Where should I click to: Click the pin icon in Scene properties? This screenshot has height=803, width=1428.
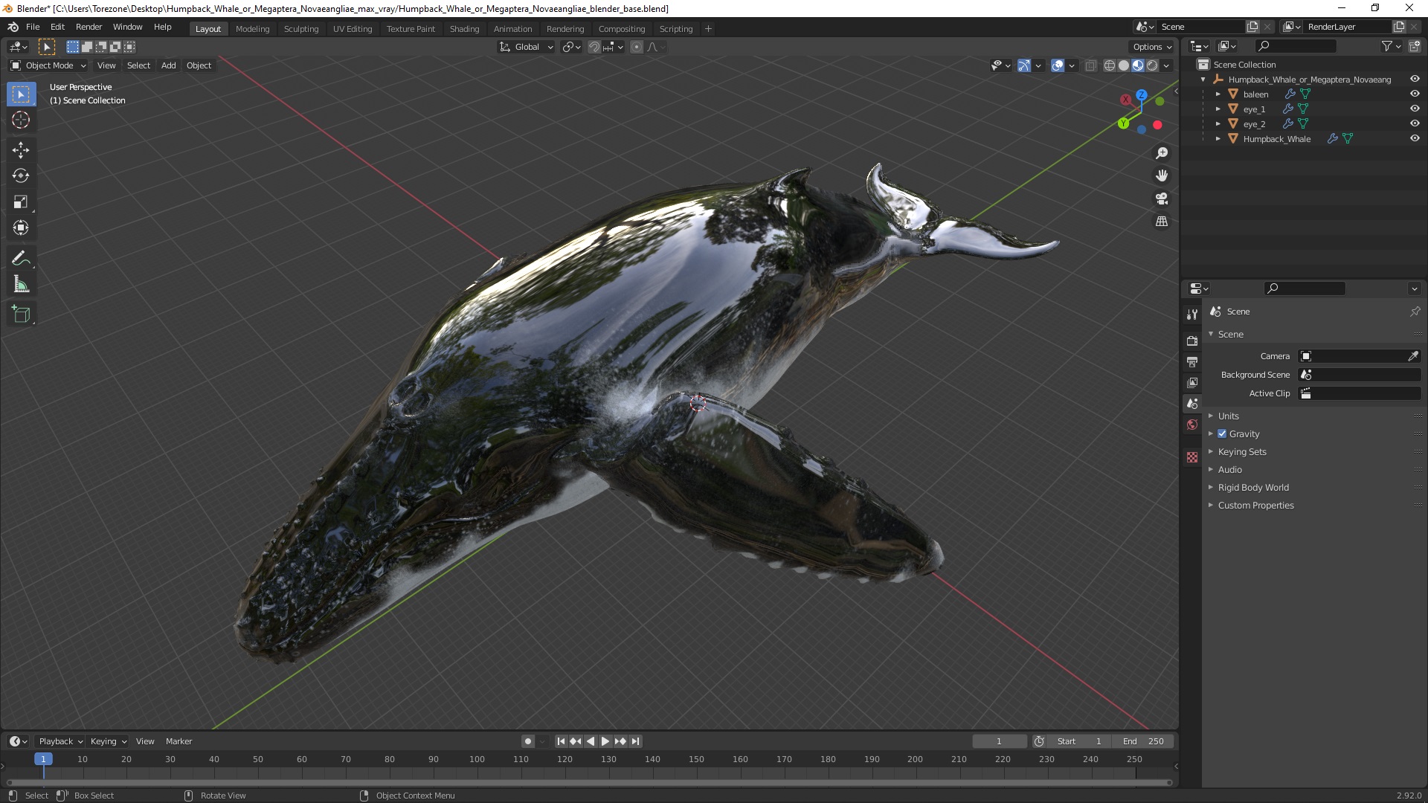pos(1415,312)
